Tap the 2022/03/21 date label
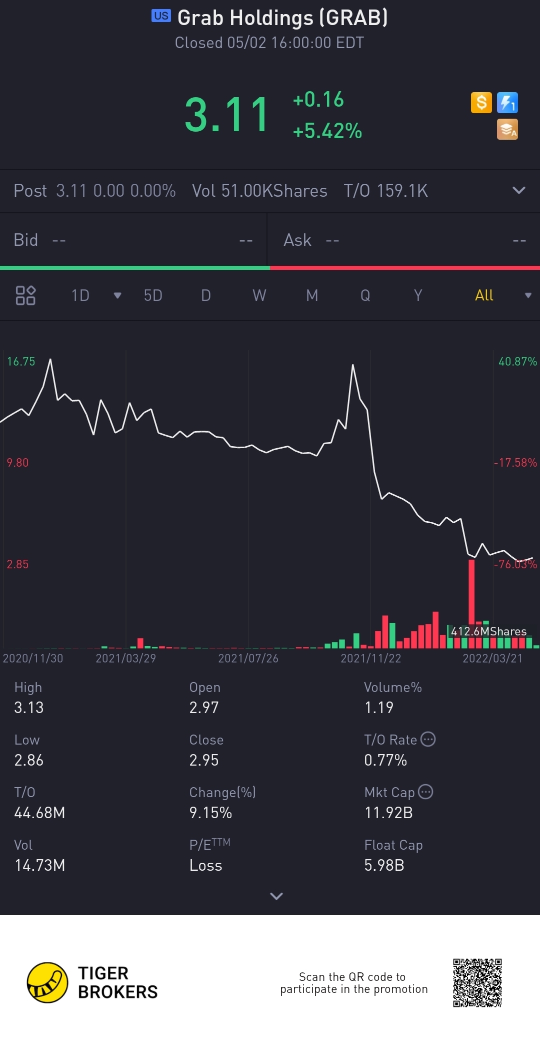 [x=492, y=658]
